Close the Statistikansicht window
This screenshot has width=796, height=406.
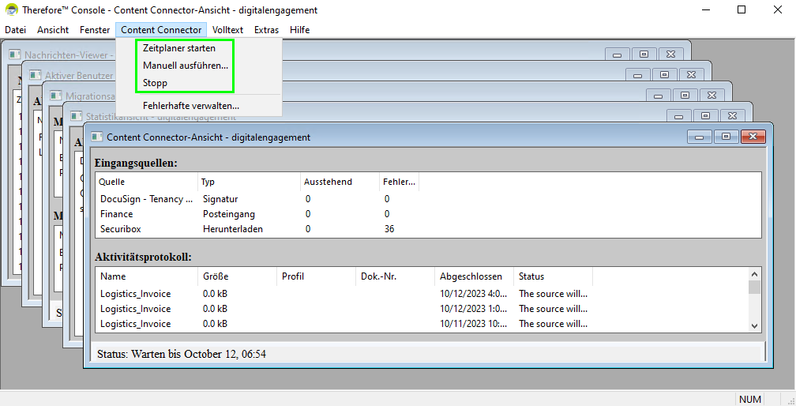tap(732, 116)
